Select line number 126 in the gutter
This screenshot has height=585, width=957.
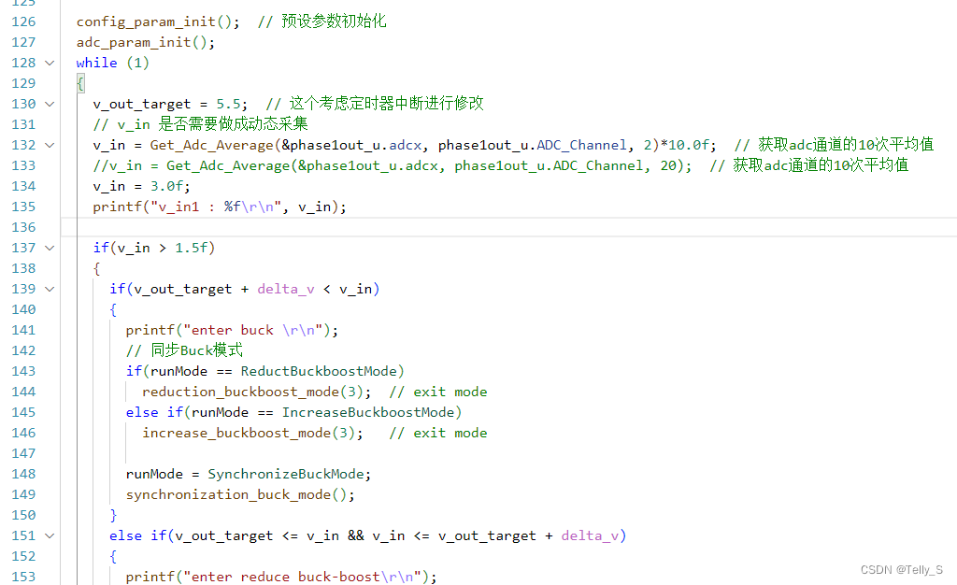click(23, 21)
